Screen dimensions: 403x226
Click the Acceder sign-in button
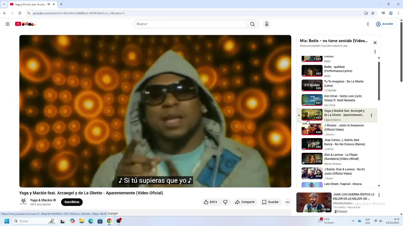[x=384, y=24]
